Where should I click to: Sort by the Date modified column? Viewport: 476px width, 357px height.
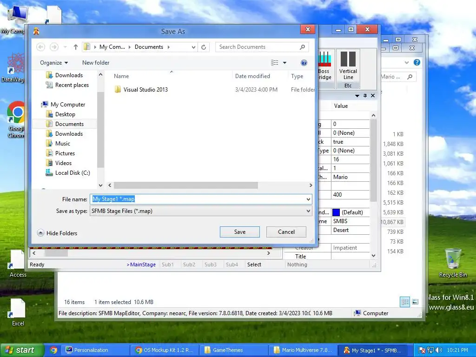pyautogui.click(x=252, y=76)
